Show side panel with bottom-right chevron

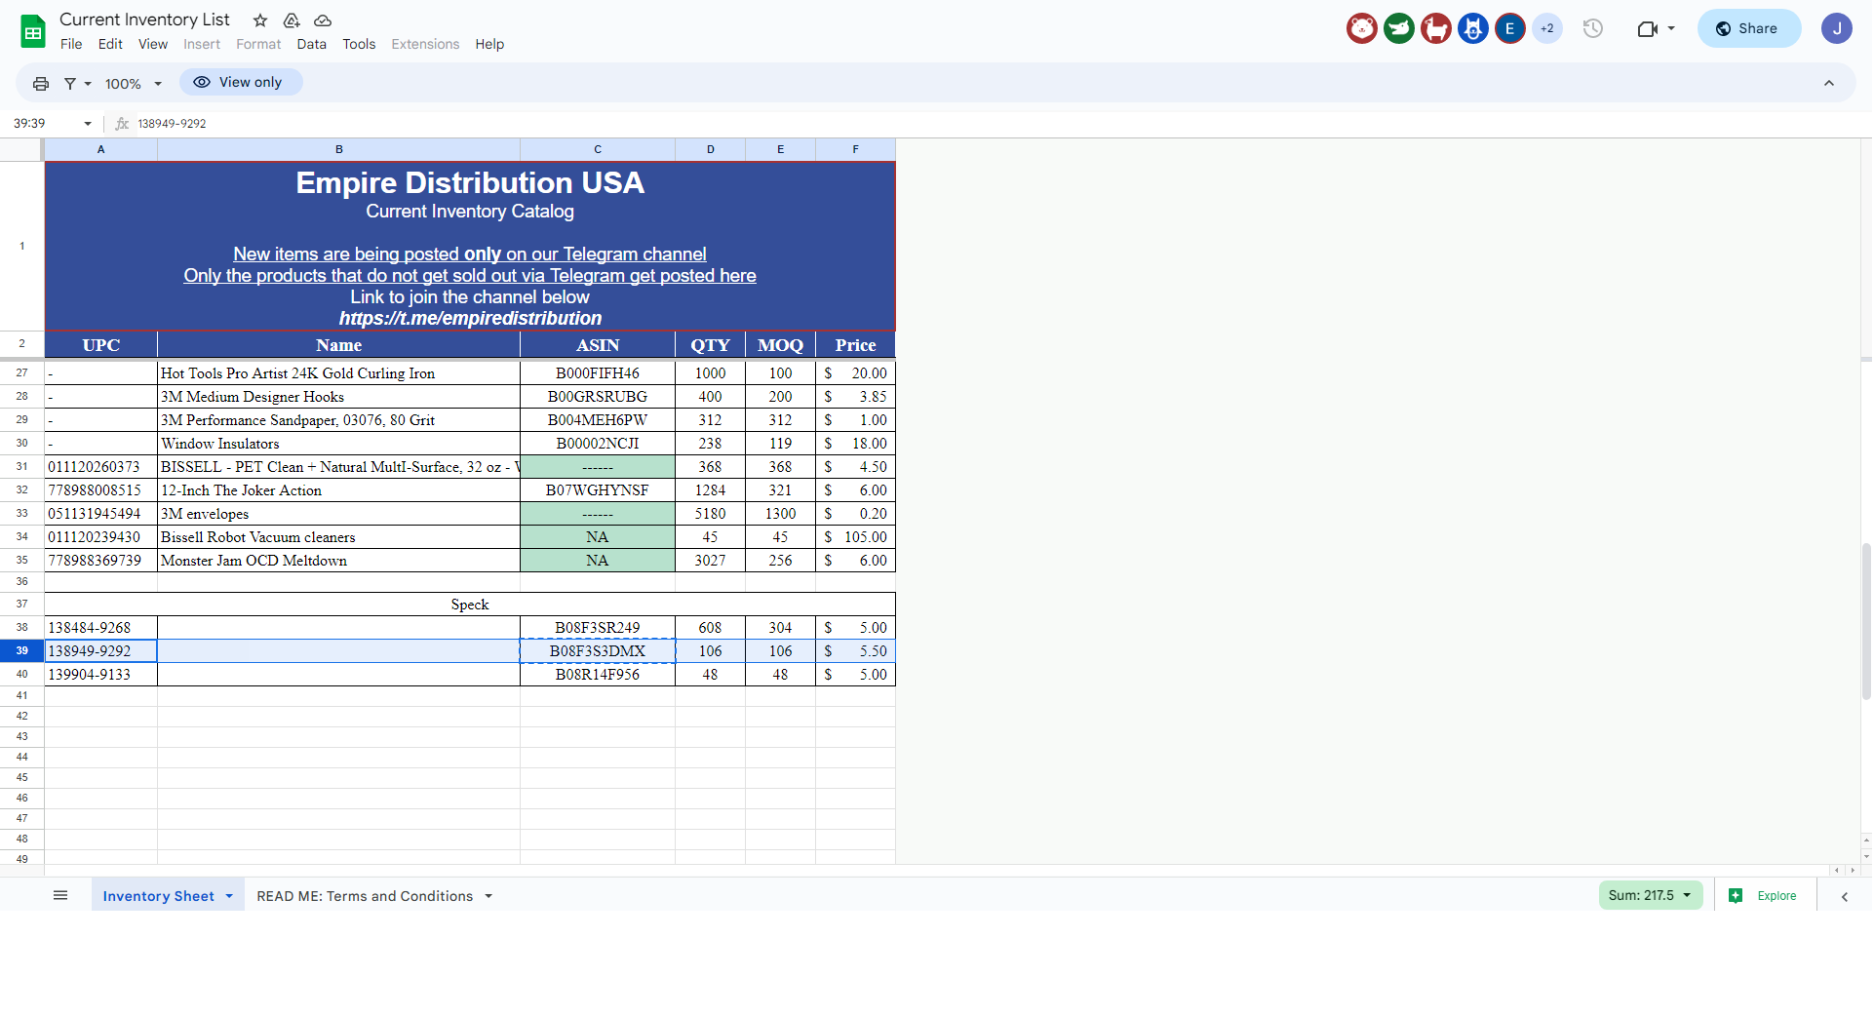[1844, 897]
